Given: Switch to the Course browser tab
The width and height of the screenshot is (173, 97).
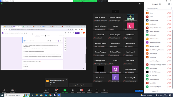Looking at the screenshot, I should (66, 27).
